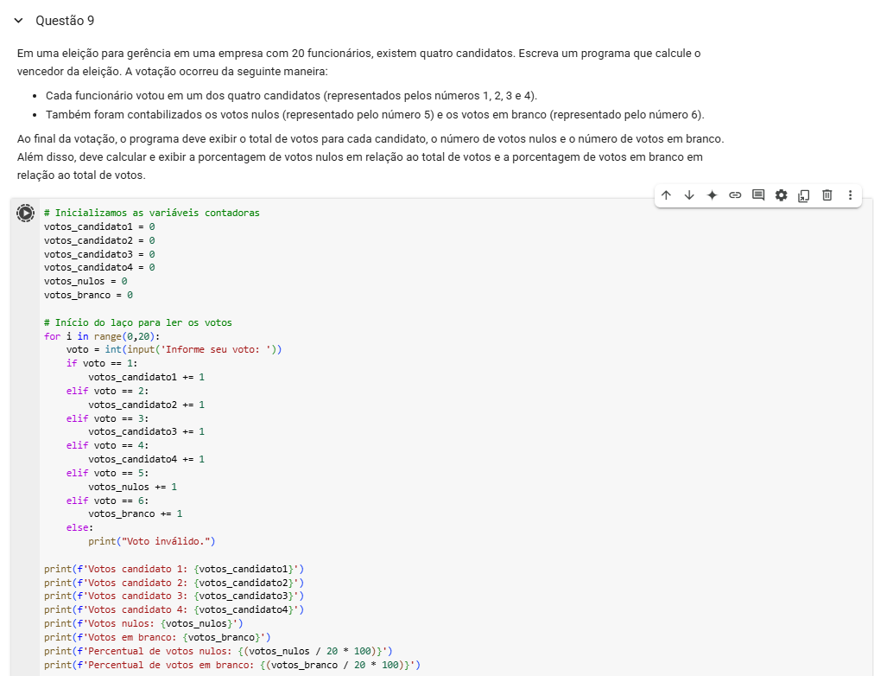Click line 'votos_candidato2 += 1'
This screenshot has height=676, width=874.
click(x=146, y=405)
